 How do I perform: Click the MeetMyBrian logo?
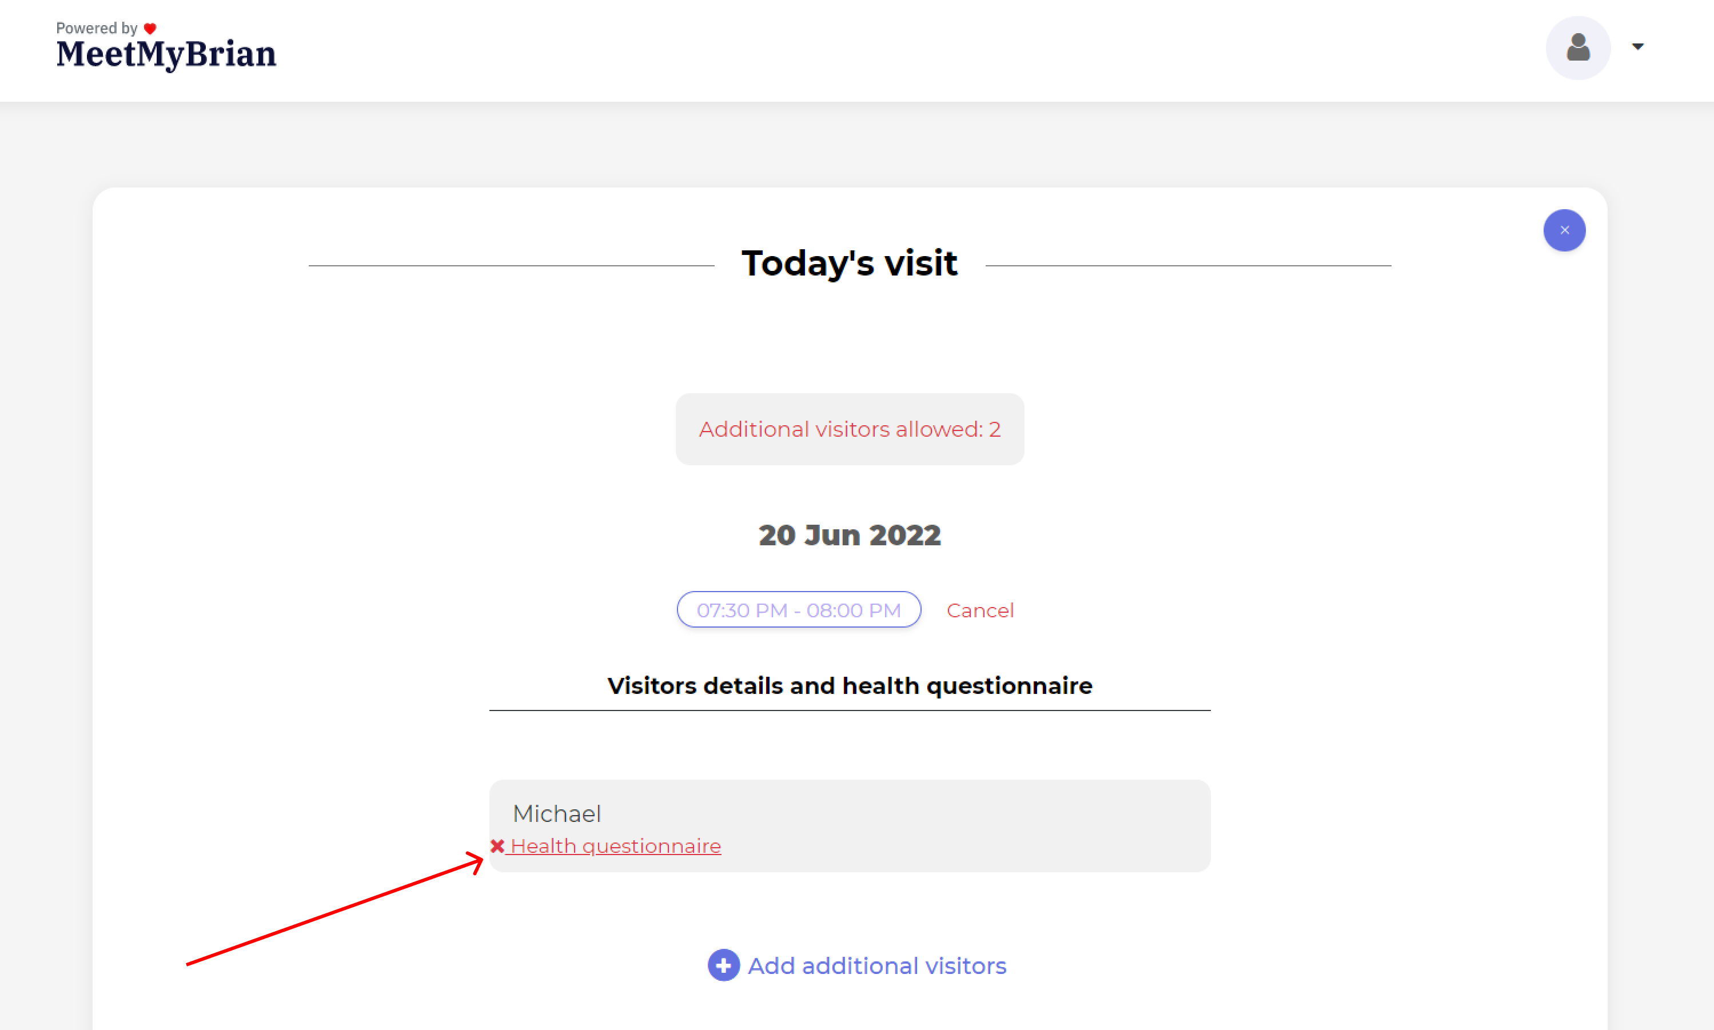[x=166, y=55]
